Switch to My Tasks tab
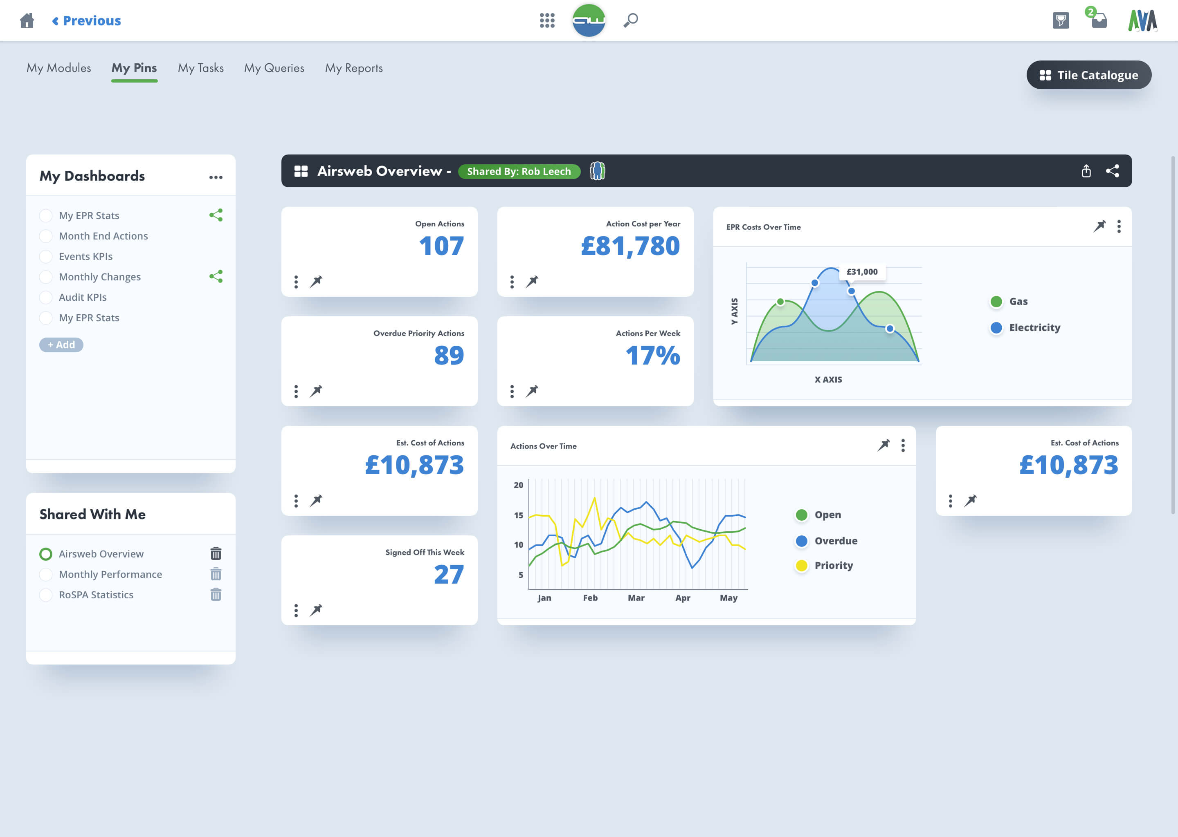Screen dimensions: 1178x837 click(x=201, y=68)
